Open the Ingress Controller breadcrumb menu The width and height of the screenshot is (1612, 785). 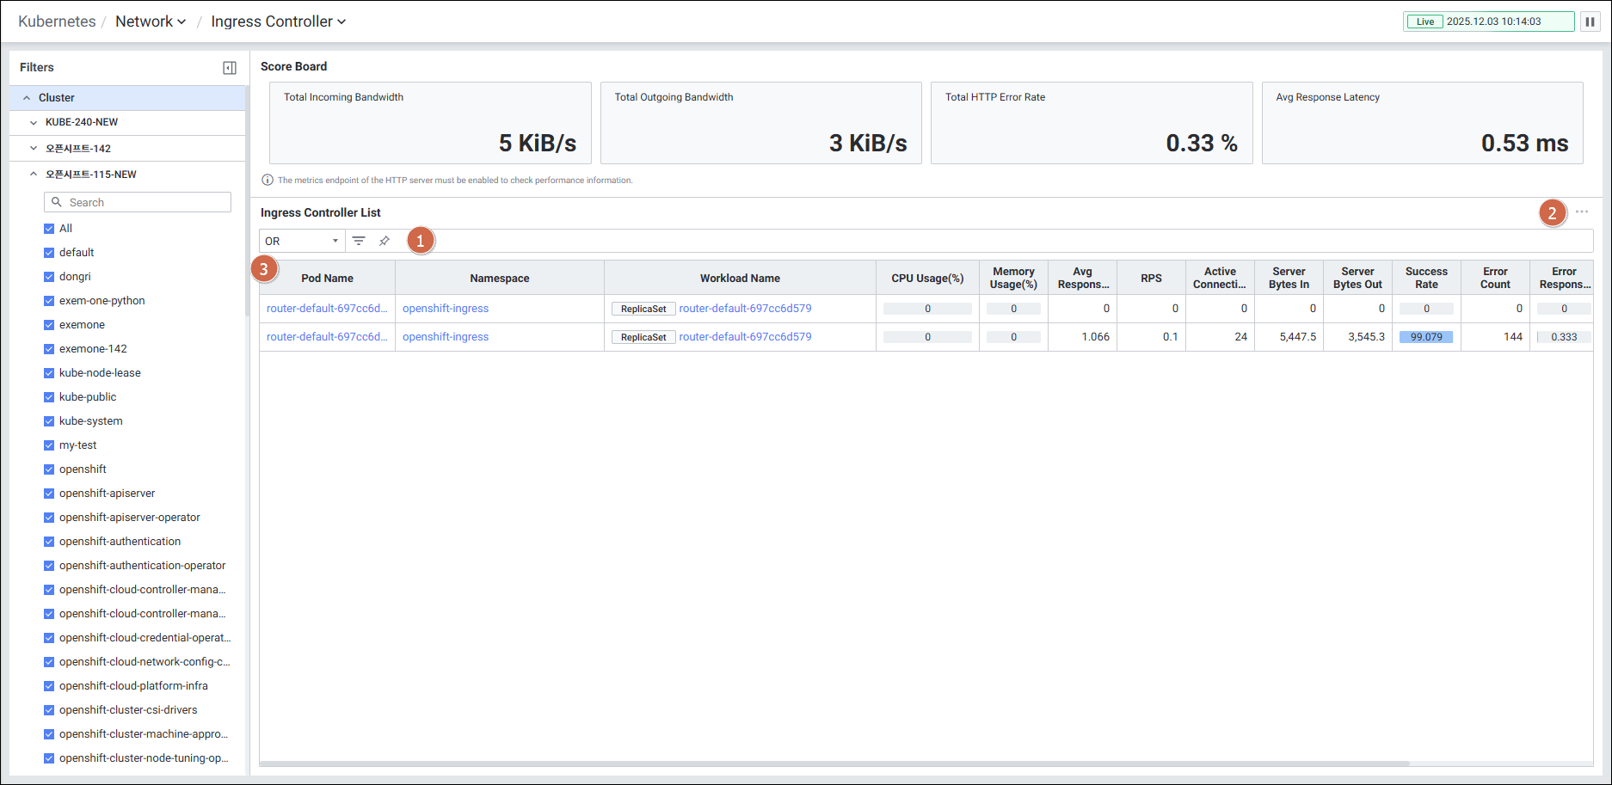pos(278,21)
